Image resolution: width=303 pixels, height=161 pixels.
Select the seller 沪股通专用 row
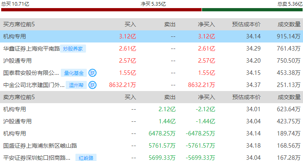tap(152, 121)
